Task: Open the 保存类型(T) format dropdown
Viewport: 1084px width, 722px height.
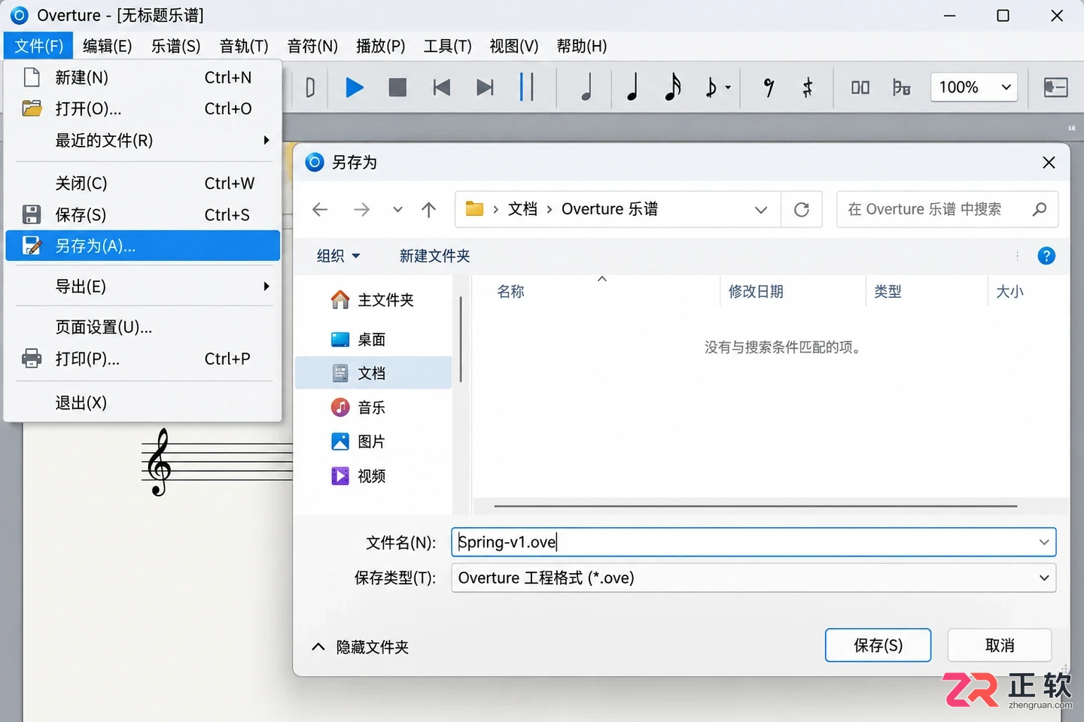Action: [754, 578]
